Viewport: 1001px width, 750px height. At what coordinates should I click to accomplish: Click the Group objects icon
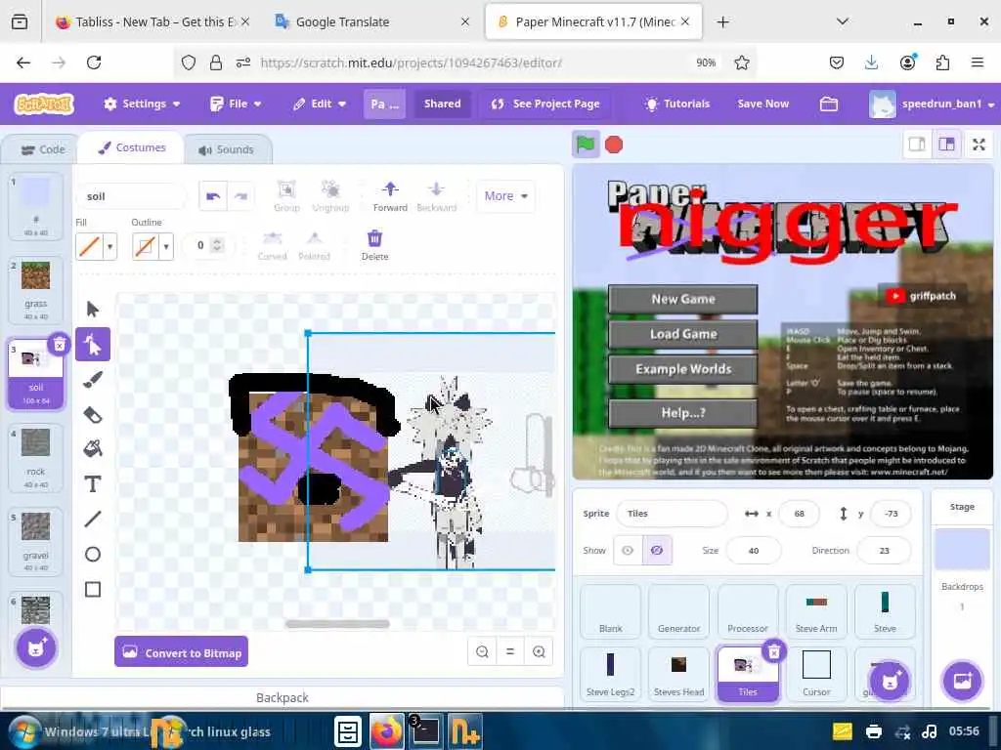click(x=286, y=195)
